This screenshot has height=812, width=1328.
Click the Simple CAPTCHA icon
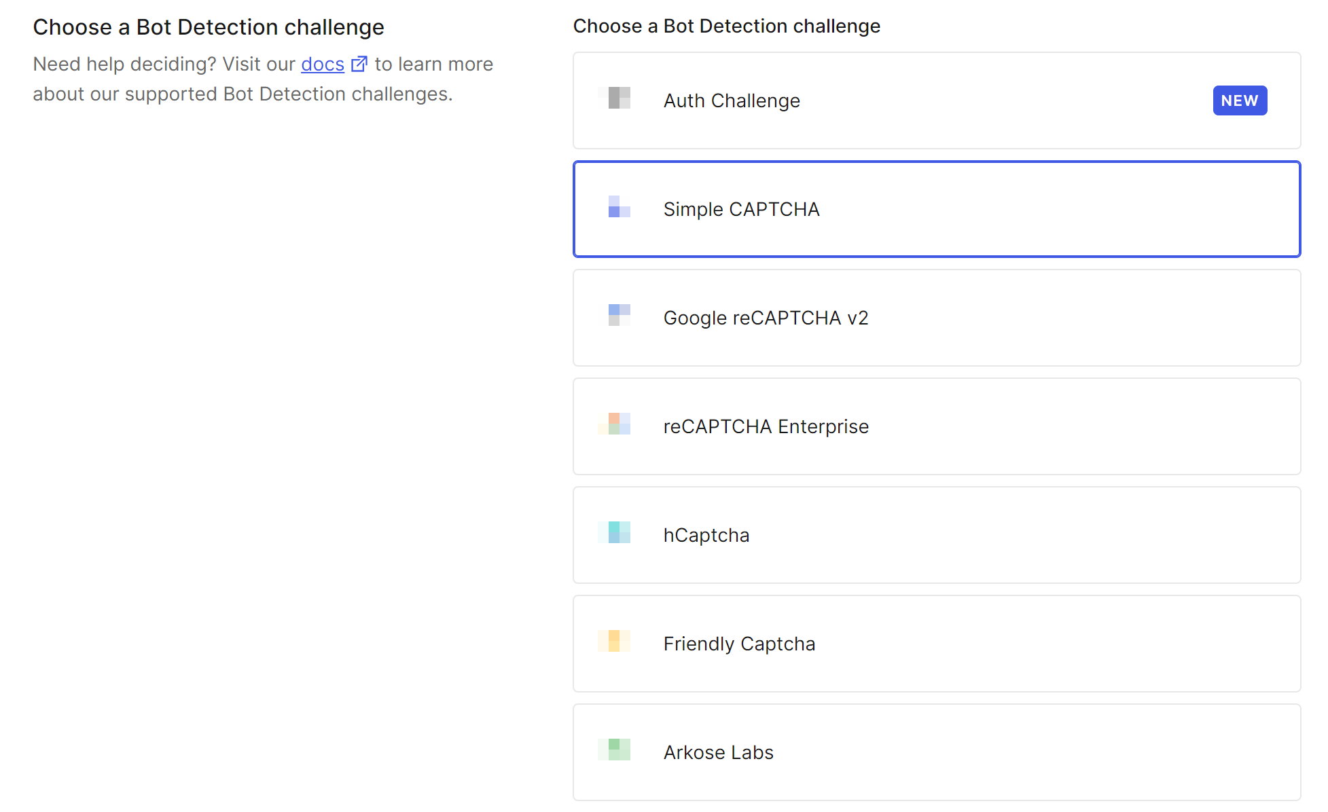point(618,206)
